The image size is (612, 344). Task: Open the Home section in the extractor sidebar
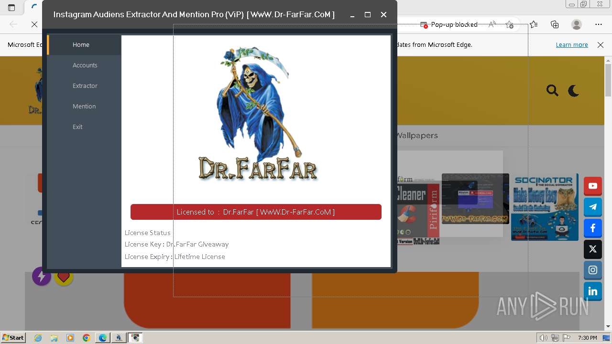[x=84, y=44]
